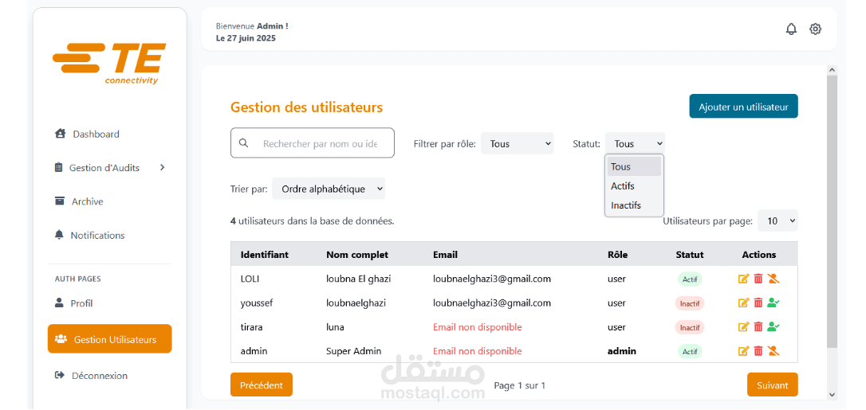Click the Profil person icon
This screenshot has width=866, height=410.
point(59,303)
